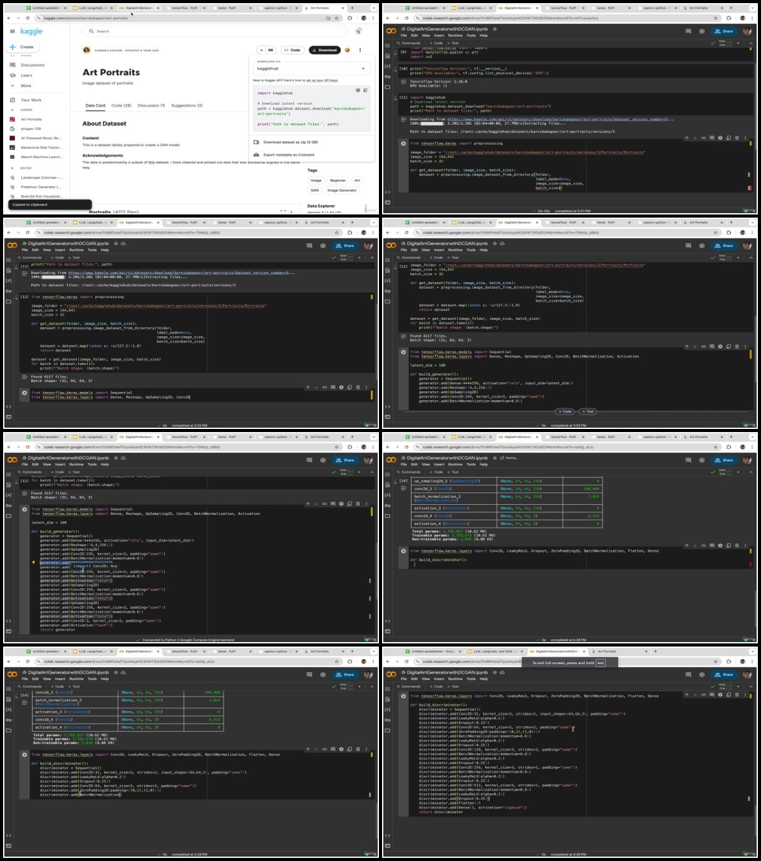Switch to the Suggestions (0) tab
Viewport: 761px width, 861px height.
pos(187,105)
